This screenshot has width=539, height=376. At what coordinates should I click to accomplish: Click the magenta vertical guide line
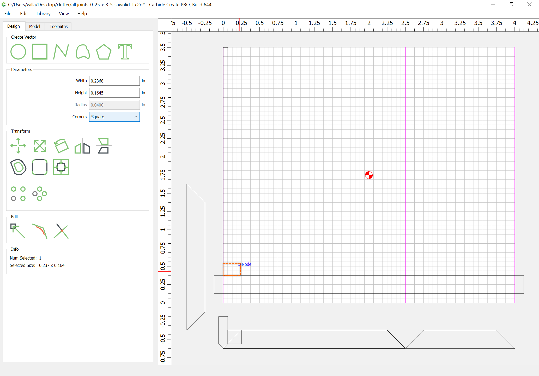[405, 175]
